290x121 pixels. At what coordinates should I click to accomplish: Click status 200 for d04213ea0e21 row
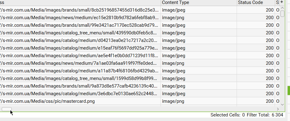pyautogui.click(x=256, y=40)
